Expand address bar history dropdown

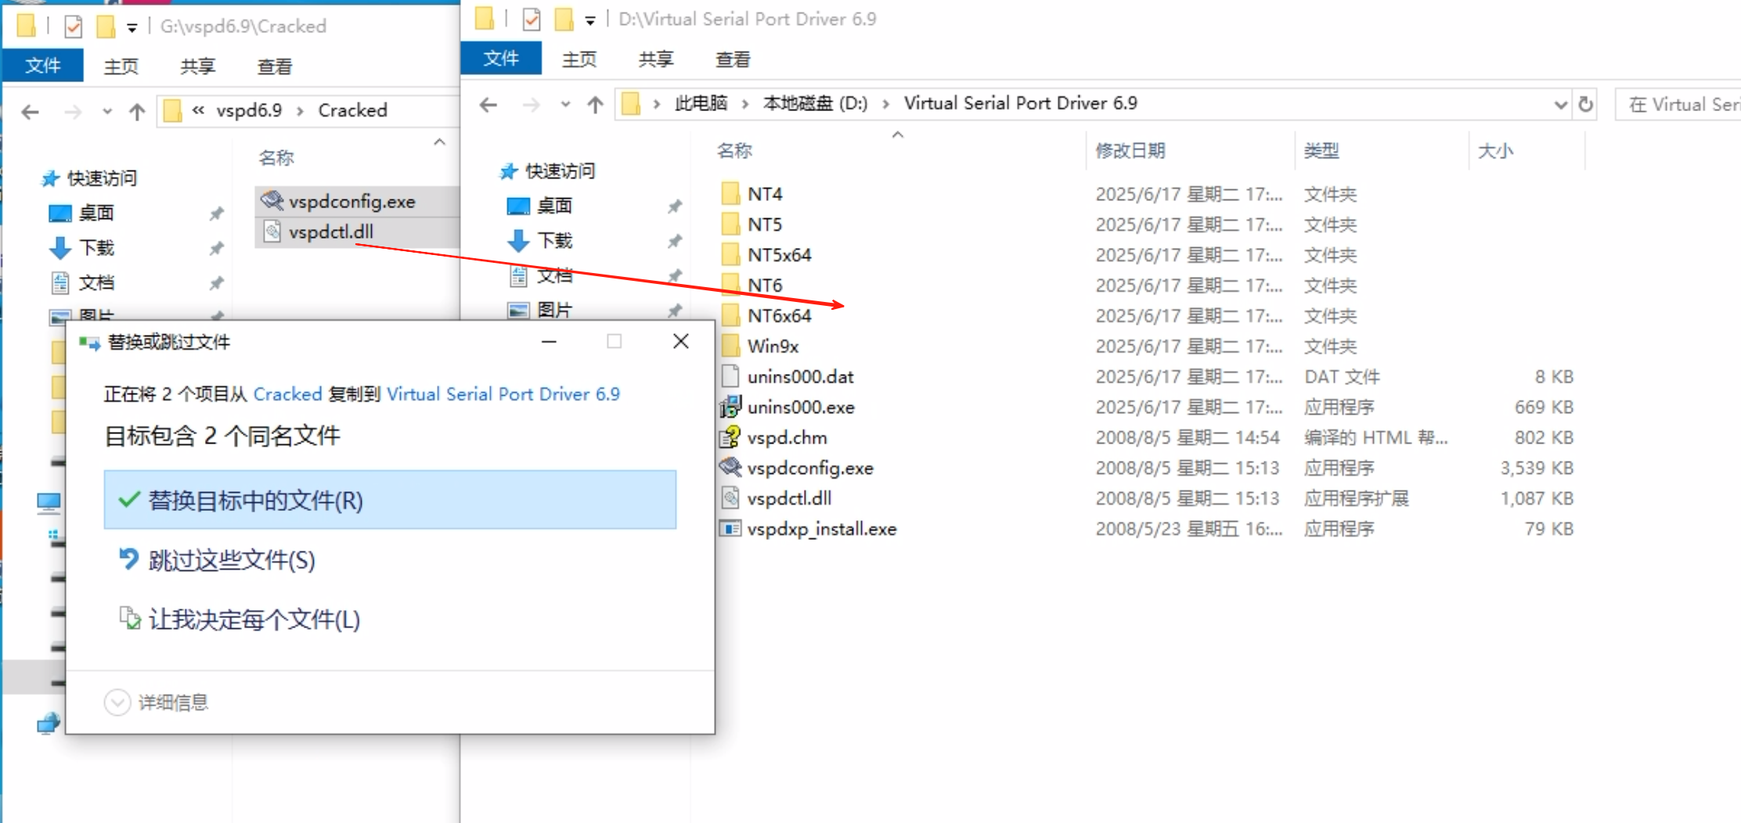1559,104
